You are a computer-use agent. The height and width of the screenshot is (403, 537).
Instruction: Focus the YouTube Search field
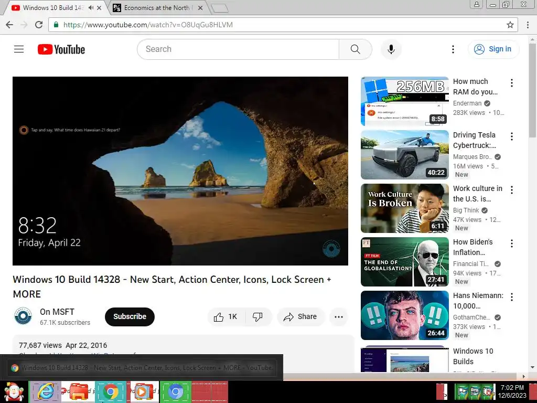click(238, 49)
